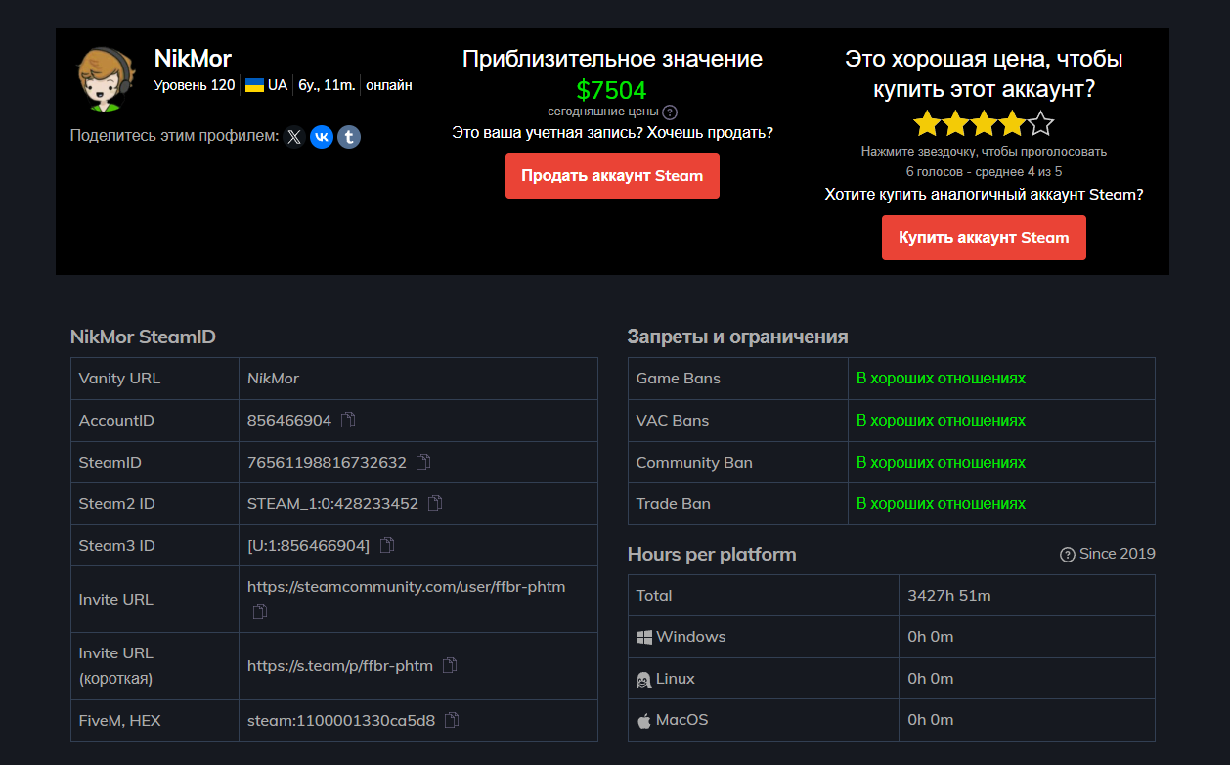Select the AccountID number 856466904

289,421
